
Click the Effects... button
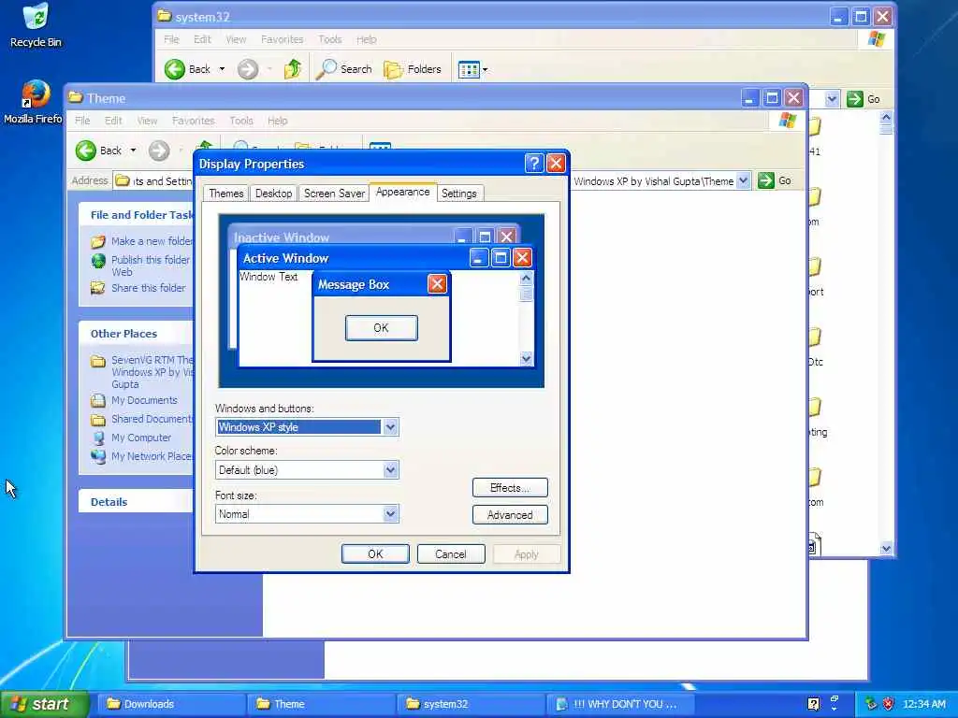pyautogui.click(x=510, y=488)
